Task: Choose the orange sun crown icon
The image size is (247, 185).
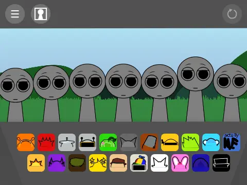Action: point(36,163)
